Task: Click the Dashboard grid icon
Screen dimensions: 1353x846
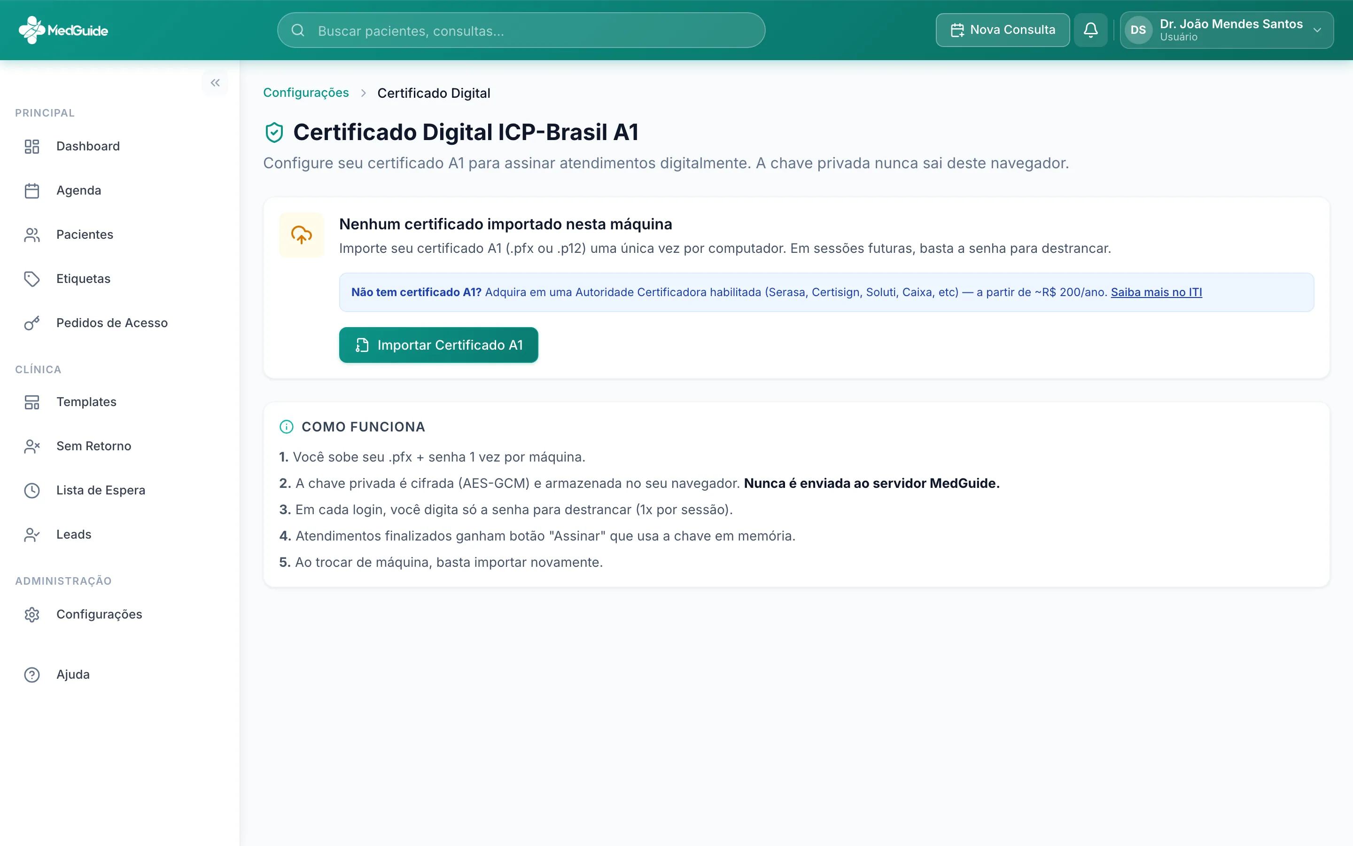Action: (x=32, y=147)
